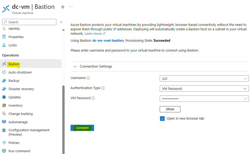Click the Username info icon

click(88, 78)
